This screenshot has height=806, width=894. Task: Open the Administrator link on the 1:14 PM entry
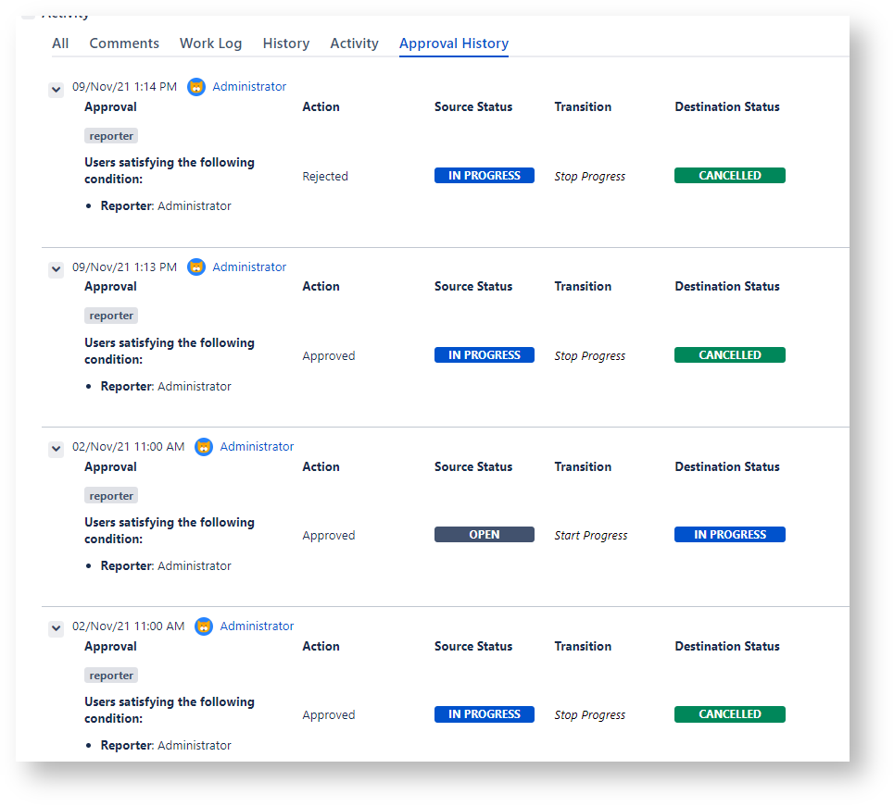tap(249, 87)
